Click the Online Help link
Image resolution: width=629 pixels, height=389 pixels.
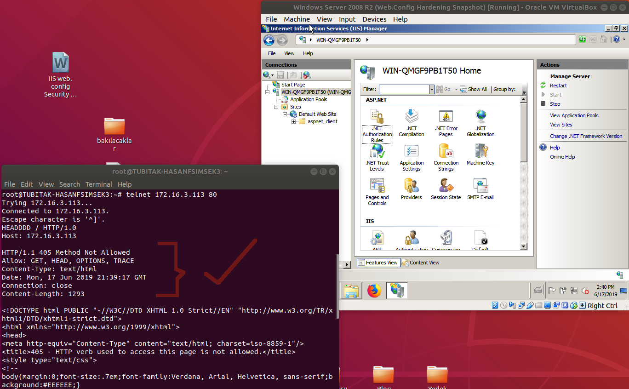tap(562, 157)
